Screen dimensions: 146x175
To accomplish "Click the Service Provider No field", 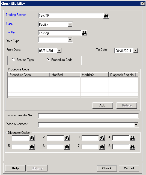I will pyautogui.click(x=88, y=116).
